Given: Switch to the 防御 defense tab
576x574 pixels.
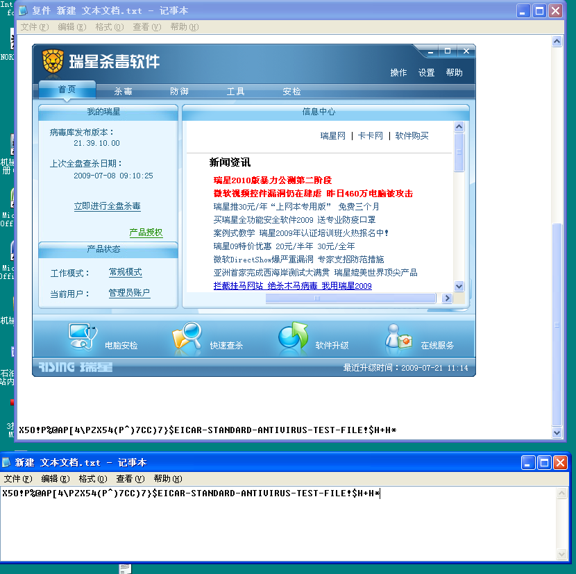Looking at the screenshot, I should coord(179,92).
